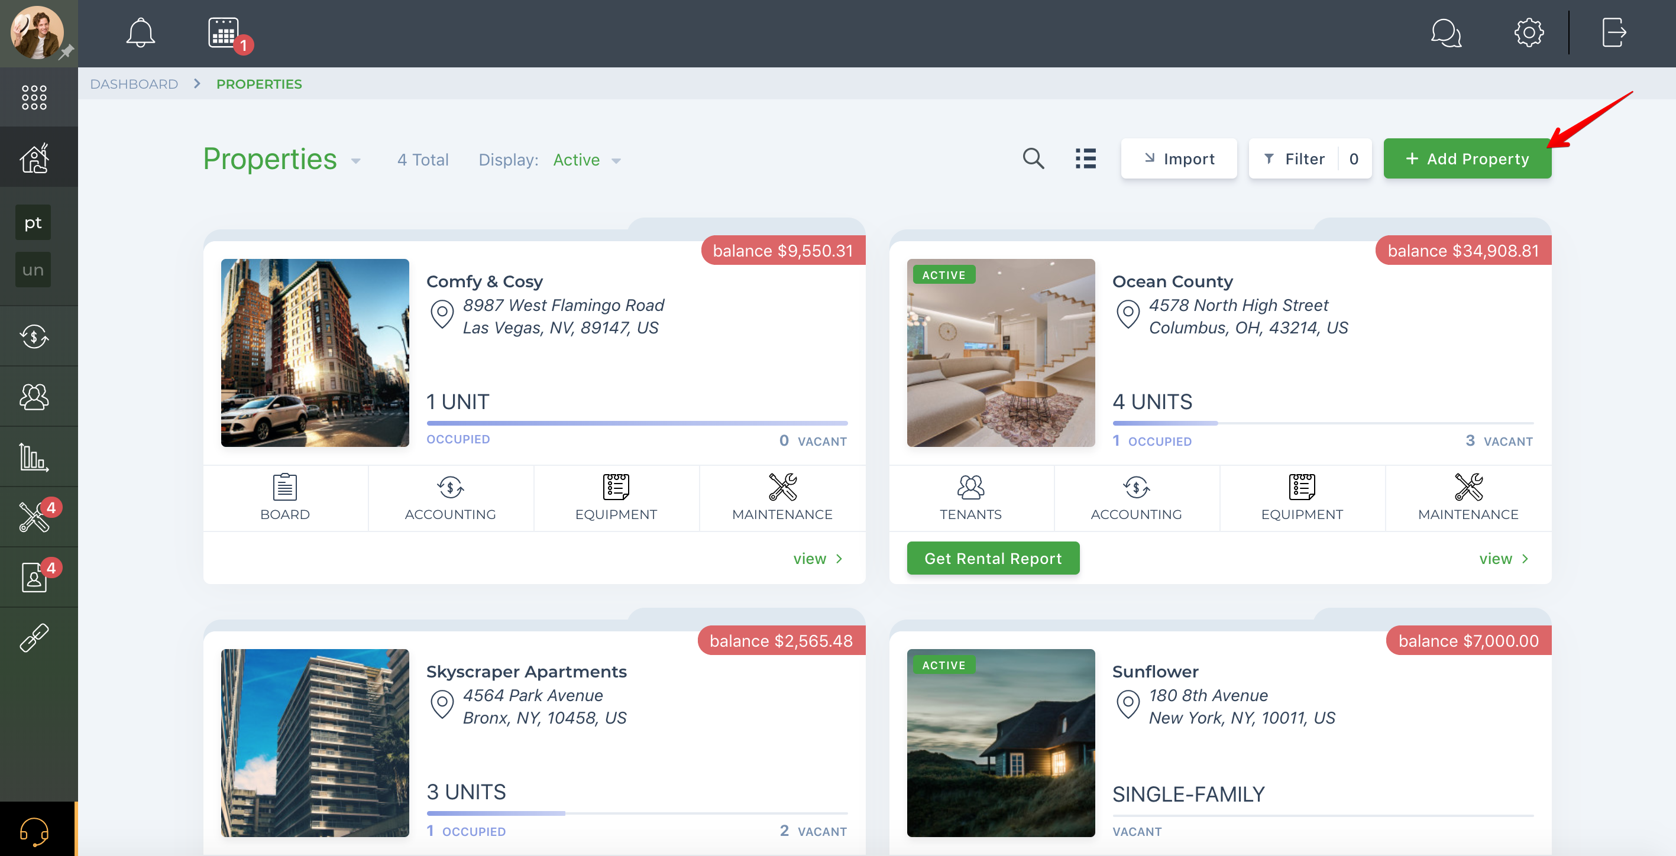
Task: Open the reports chart icon in sidebar
Action: [x=34, y=456]
